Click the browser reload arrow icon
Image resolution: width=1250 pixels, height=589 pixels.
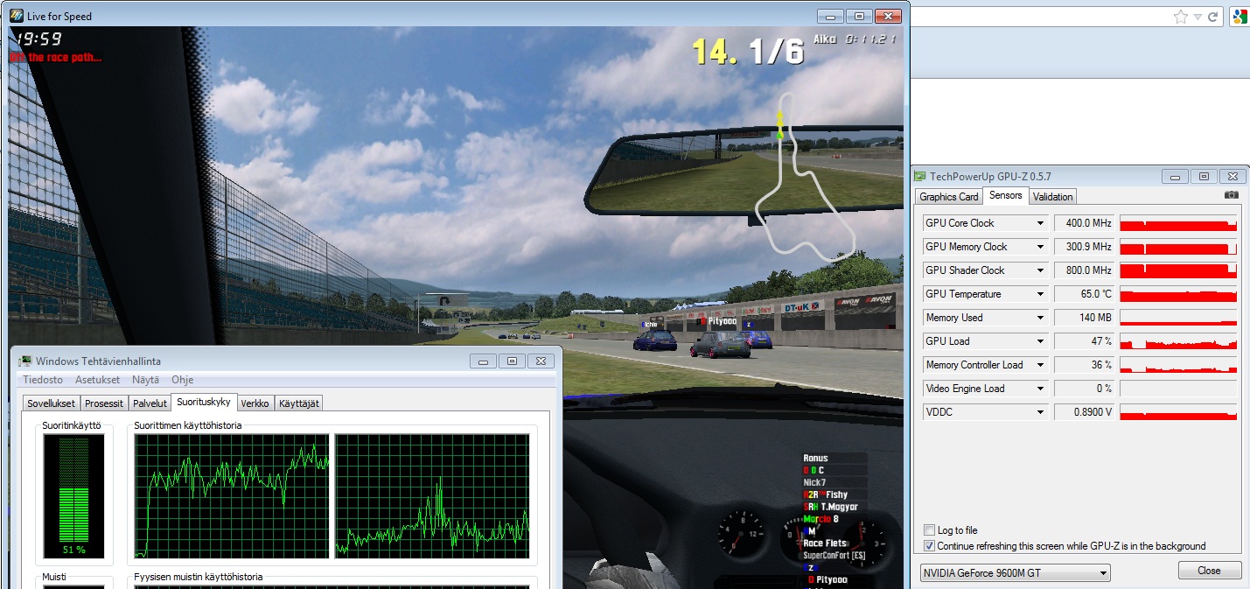coord(1213,17)
